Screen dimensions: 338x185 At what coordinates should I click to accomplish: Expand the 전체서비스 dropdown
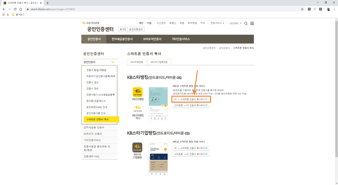(x=217, y=23)
